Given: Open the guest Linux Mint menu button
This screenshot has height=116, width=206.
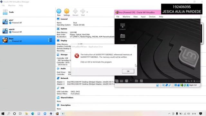Looking at the screenshot, I should pos(117,81).
